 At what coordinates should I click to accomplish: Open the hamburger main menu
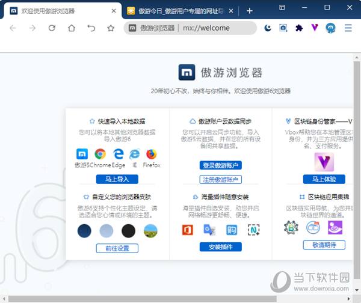(348, 28)
